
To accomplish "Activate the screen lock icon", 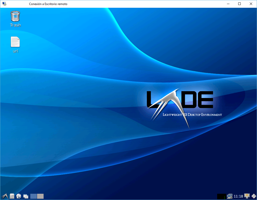I will coord(247,196).
